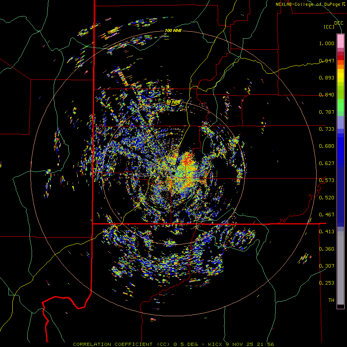Click the KICX radar station identifier
Screen dimensions: 347x347
(215, 344)
